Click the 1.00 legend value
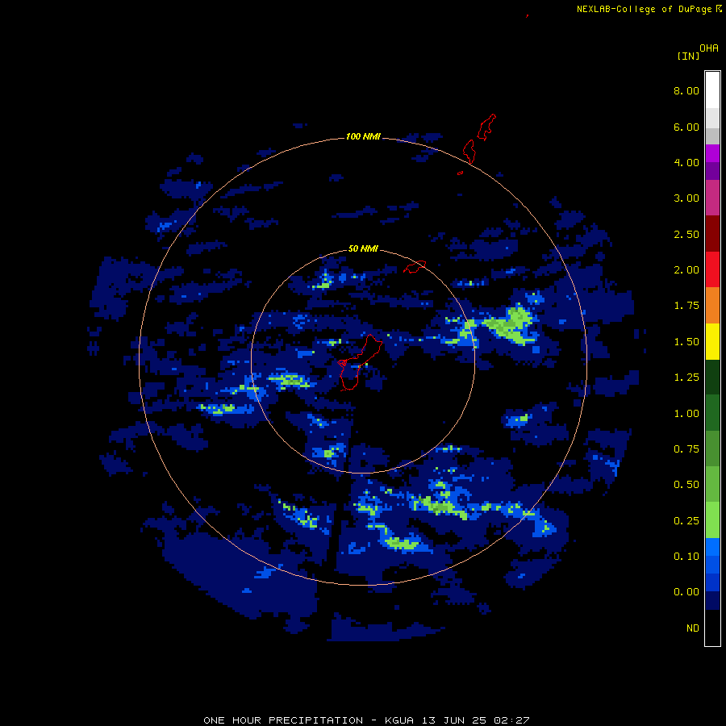This screenshot has height=726, width=726. 686,414
